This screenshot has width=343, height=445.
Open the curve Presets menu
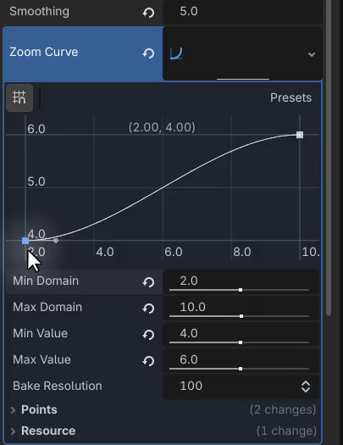tap(290, 97)
